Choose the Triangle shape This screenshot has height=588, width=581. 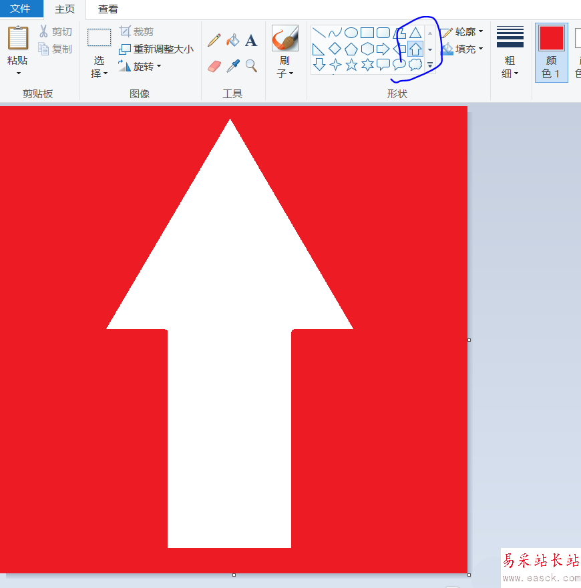click(x=415, y=33)
